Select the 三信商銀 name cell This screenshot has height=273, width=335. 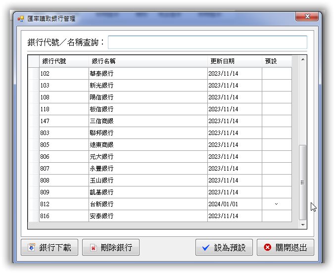pos(148,121)
